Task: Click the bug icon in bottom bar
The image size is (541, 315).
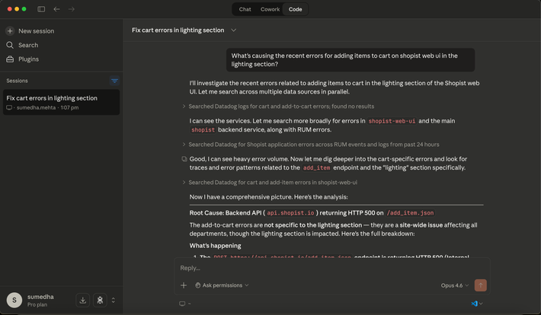Action: 100,300
